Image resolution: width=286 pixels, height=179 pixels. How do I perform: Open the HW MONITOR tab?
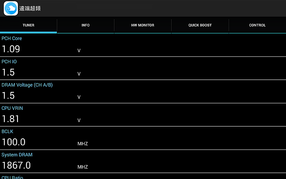coord(143,25)
